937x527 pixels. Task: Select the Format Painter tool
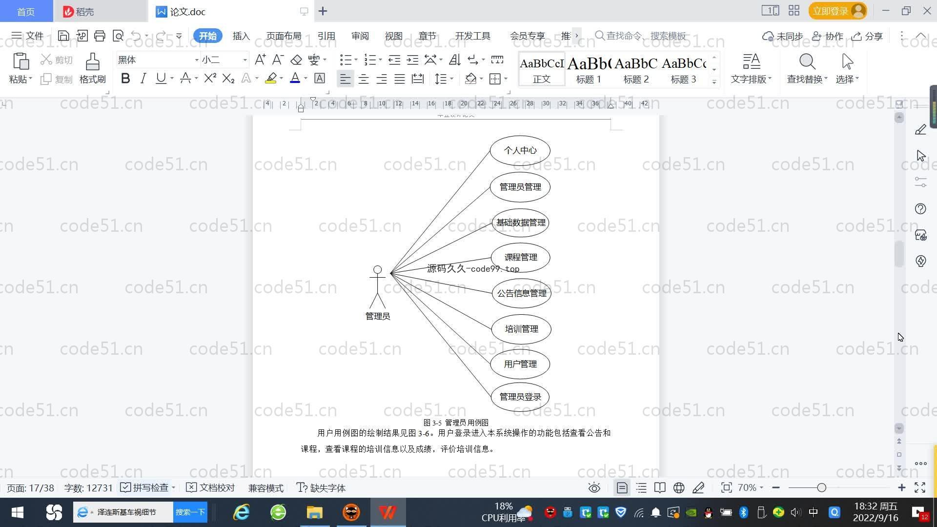pyautogui.click(x=93, y=68)
